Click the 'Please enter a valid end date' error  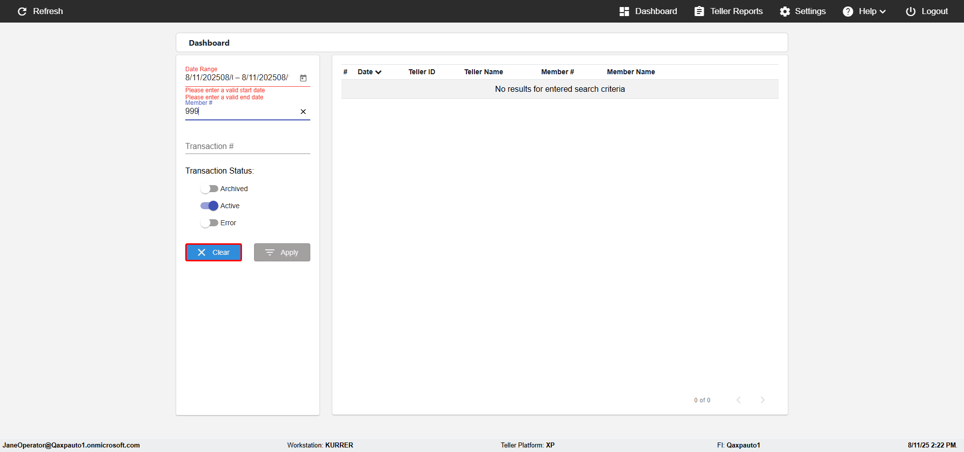[224, 97]
